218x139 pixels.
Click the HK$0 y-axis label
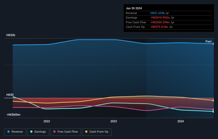[10, 95]
